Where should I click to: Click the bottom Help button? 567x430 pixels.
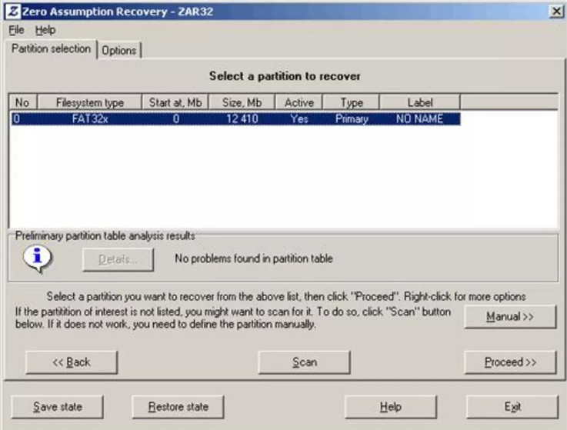[391, 407]
